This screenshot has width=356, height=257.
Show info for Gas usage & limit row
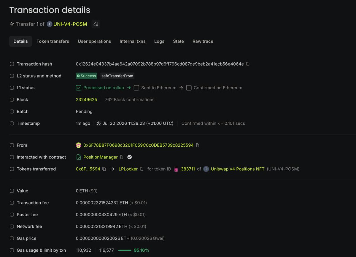tap(12, 250)
